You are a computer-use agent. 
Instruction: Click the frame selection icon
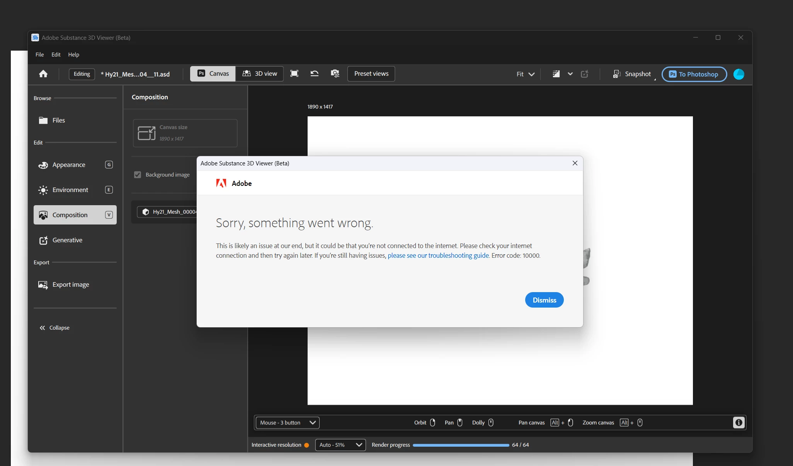(x=294, y=74)
